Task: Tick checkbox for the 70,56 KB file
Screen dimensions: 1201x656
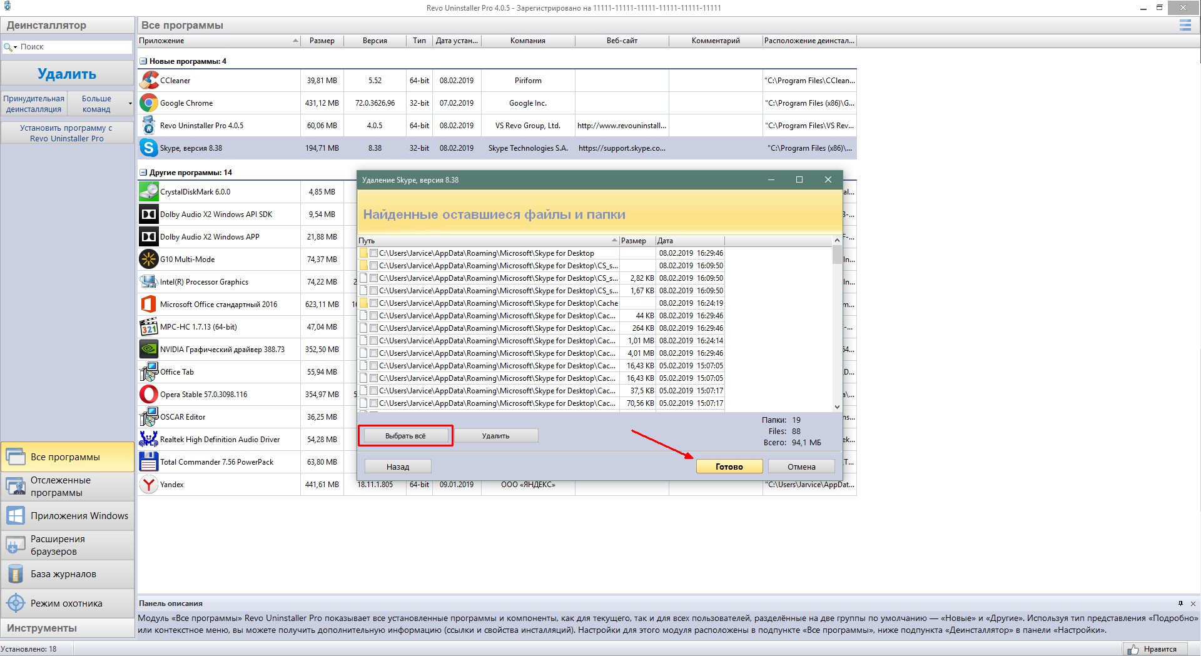Action: click(x=373, y=403)
